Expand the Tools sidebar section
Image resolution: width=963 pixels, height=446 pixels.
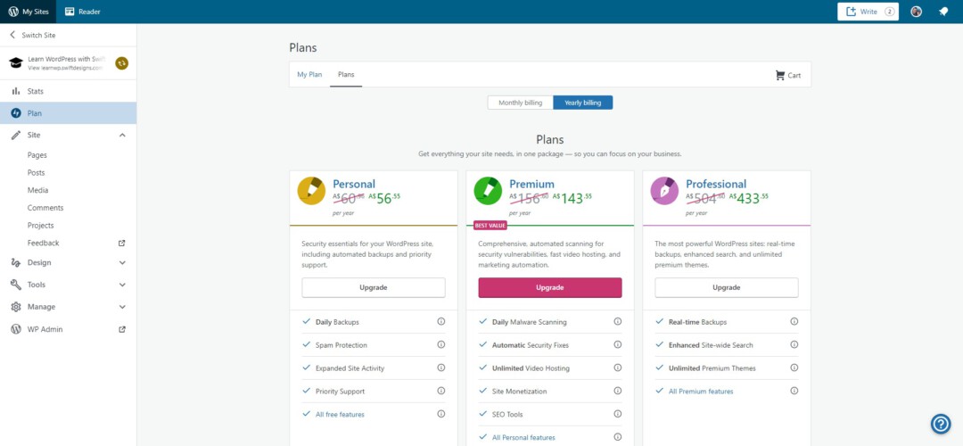[122, 285]
